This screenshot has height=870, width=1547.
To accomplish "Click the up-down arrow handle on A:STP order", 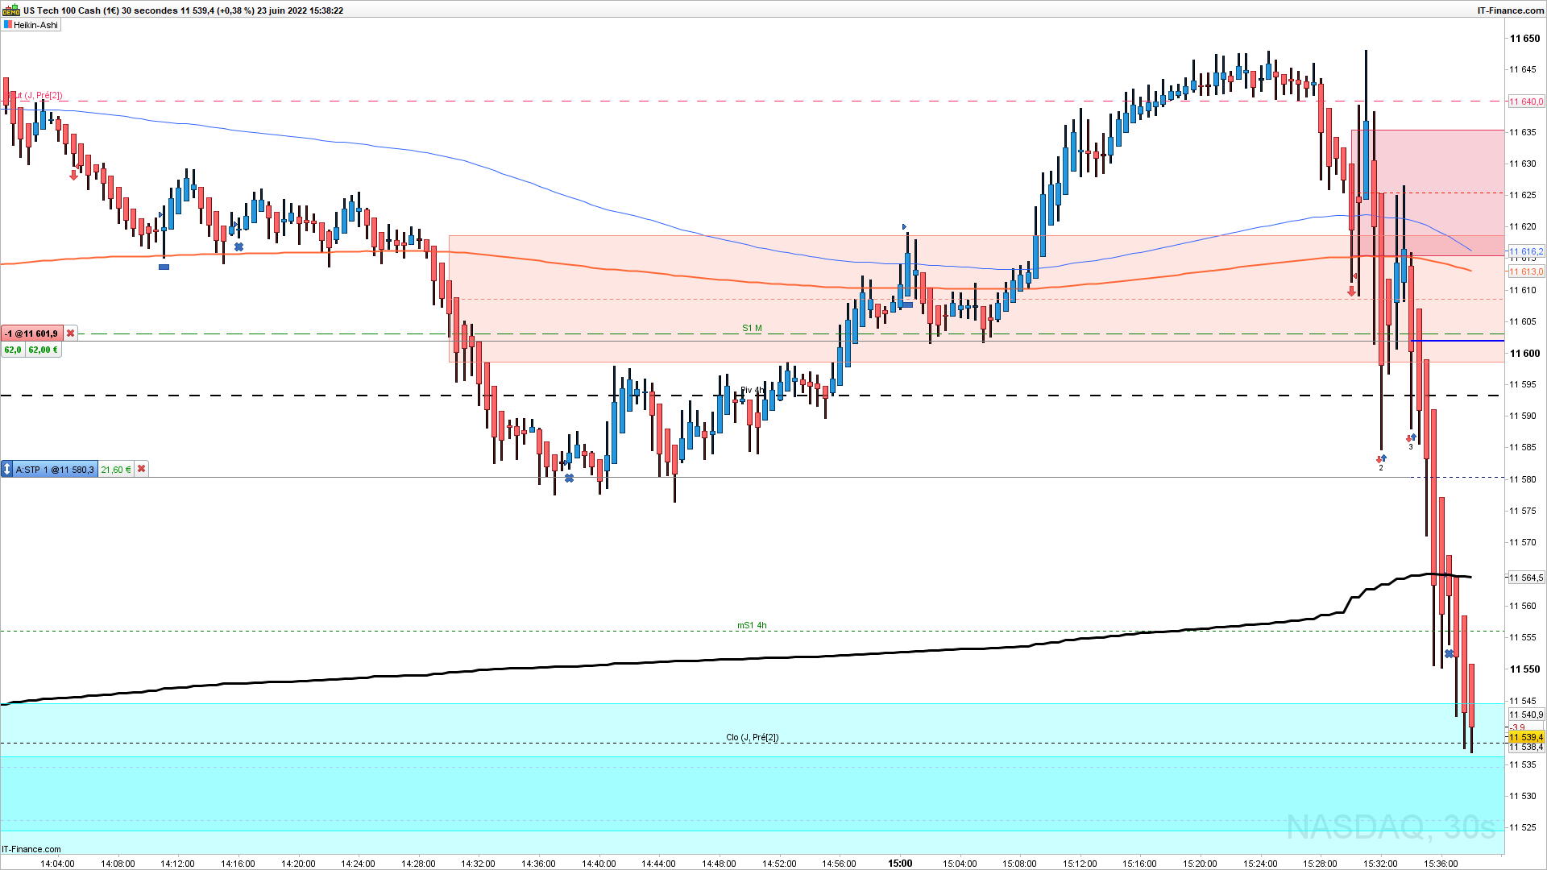I will coord(6,470).
